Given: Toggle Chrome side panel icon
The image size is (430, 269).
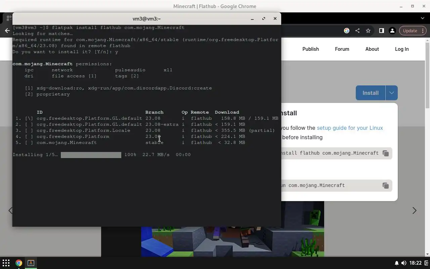Looking at the screenshot, I should click(381, 31).
